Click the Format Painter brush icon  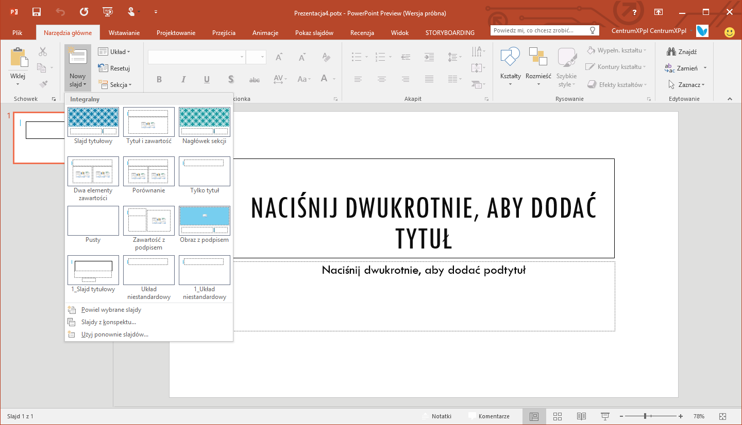(43, 84)
